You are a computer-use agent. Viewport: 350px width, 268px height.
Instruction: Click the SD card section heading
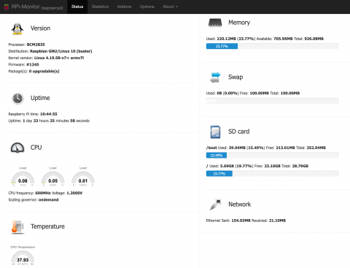[x=239, y=131]
